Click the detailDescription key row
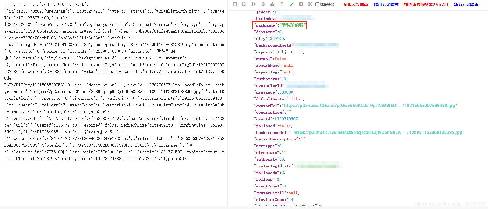 (x=280, y=139)
